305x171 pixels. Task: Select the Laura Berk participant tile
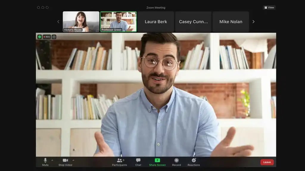(156, 22)
